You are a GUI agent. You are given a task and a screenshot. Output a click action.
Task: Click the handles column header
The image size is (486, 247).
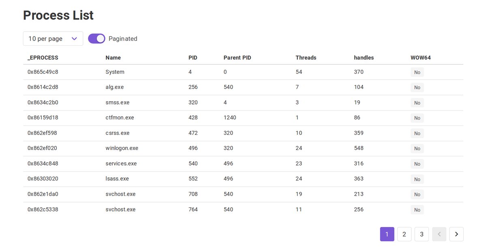click(364, 57)
